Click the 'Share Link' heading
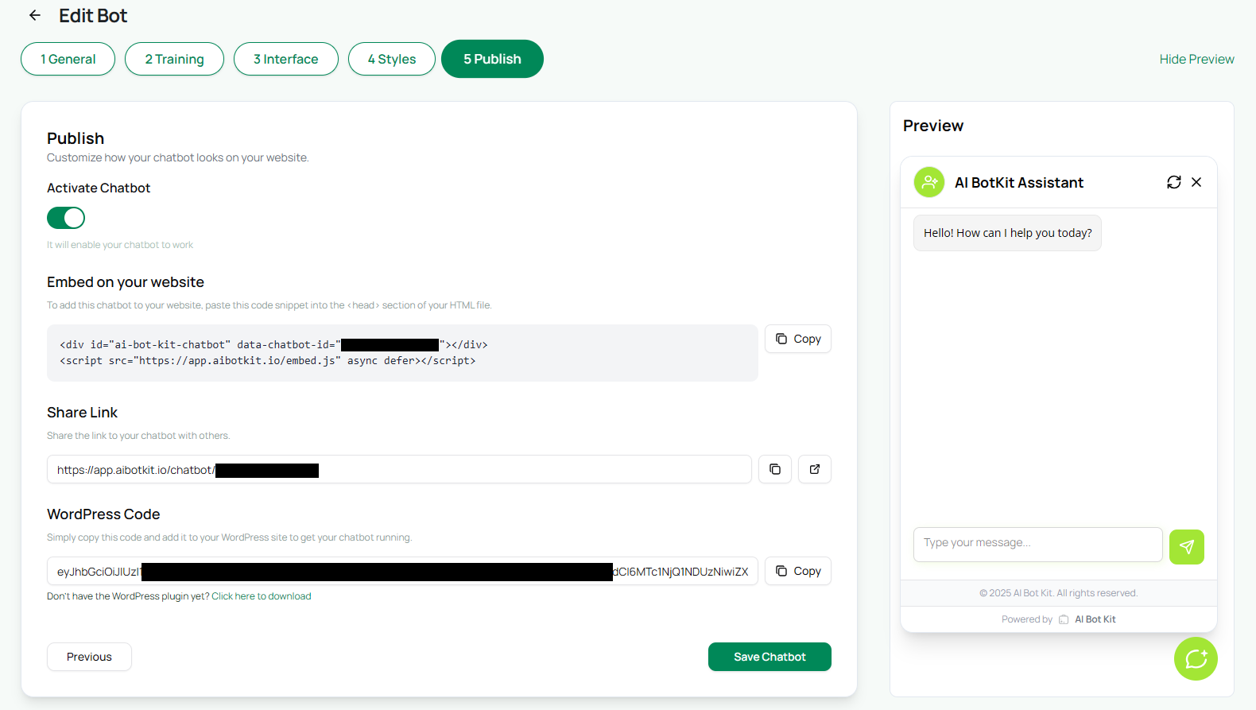 click(x=82, y=413)
